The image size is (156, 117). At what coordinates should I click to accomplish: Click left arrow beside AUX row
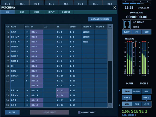click(x=119, y=104)
